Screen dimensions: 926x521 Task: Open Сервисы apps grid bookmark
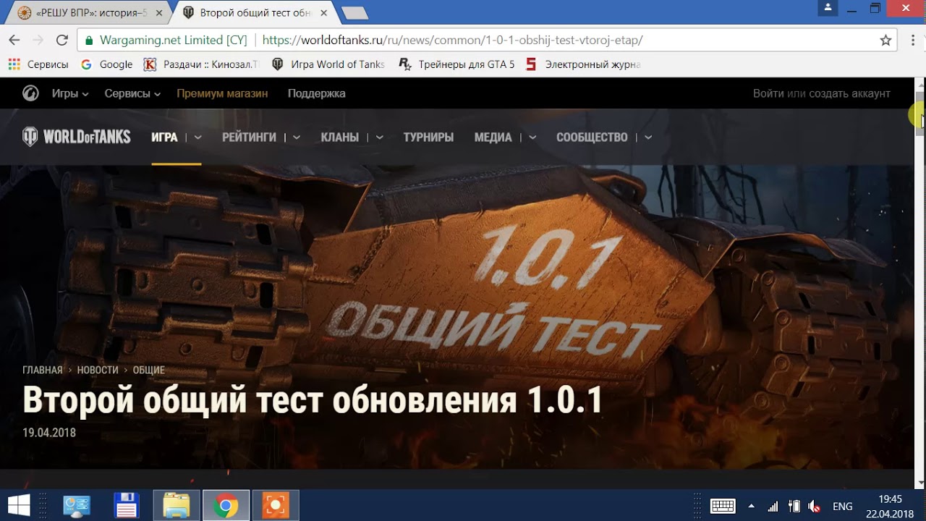tap(38, 64)
